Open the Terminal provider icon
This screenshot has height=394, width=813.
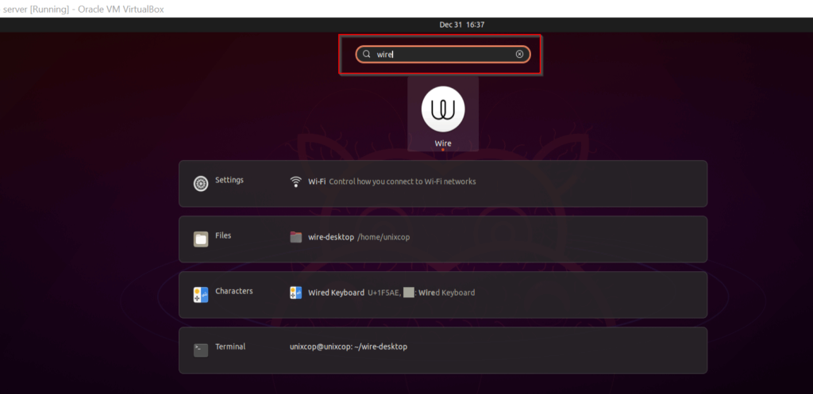coord(201,350)
